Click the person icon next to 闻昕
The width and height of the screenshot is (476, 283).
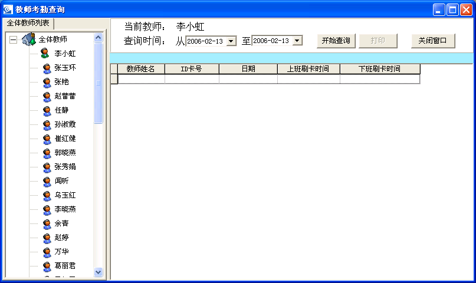[47, 182]
